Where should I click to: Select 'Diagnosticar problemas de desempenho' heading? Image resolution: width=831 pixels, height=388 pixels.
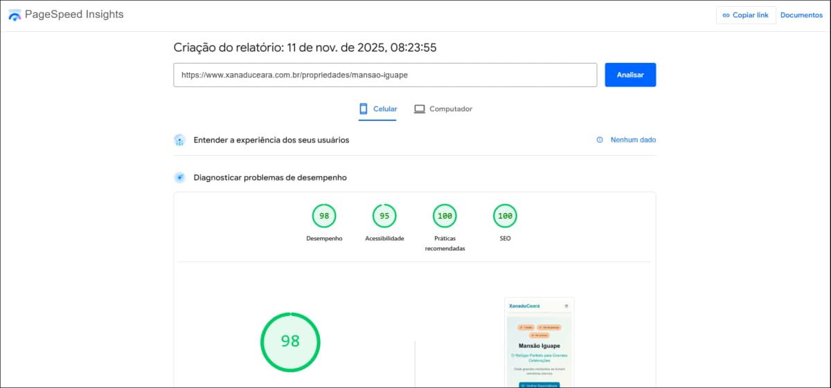pos(270,178)
